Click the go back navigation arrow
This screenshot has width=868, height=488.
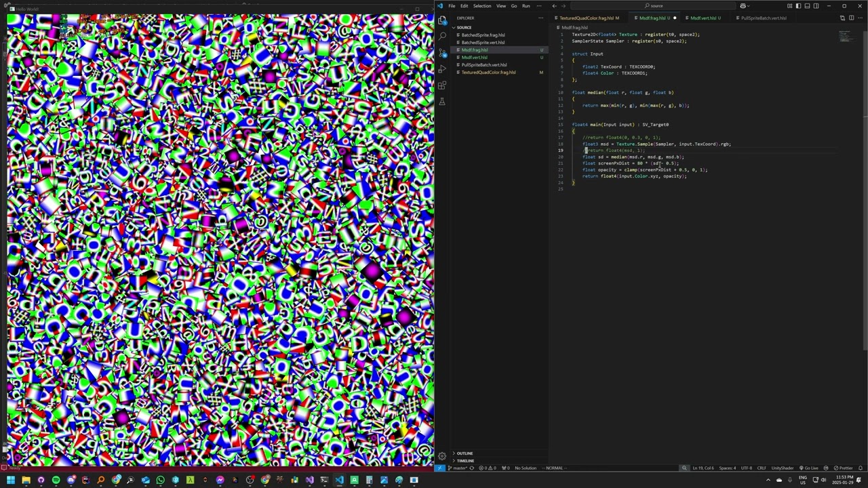coord(554,6)
